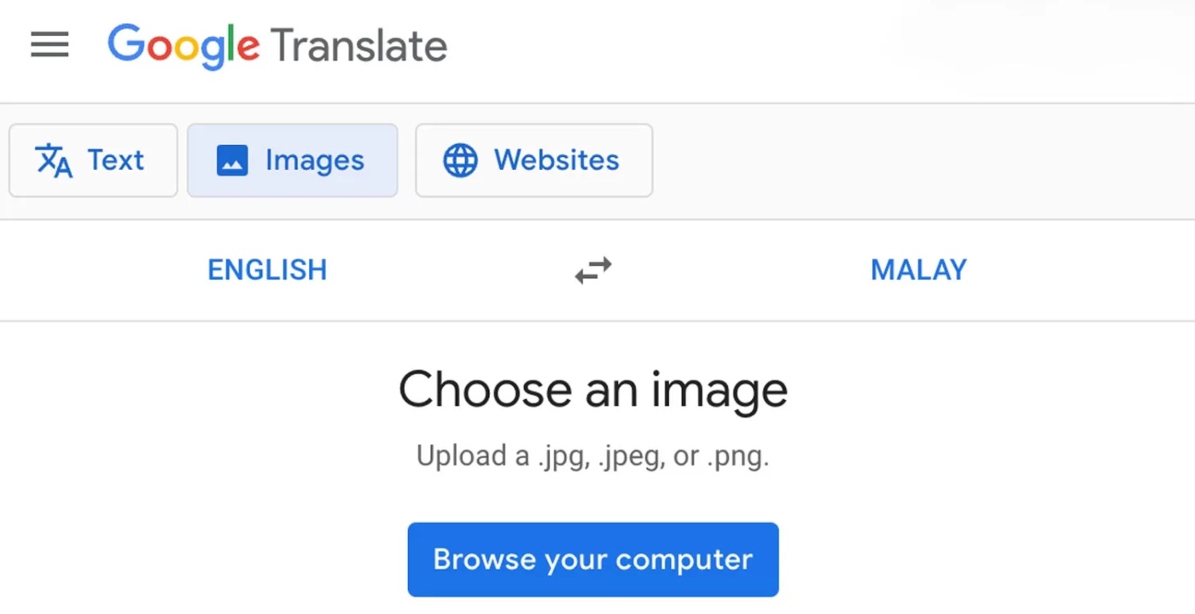This screenshot has height=614, width=1195.
Task: Change the MALAY target language
Action: tap(918, 270)
